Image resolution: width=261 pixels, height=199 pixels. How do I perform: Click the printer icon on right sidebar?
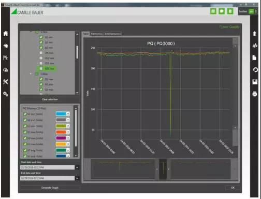click(x=255, y=94)
